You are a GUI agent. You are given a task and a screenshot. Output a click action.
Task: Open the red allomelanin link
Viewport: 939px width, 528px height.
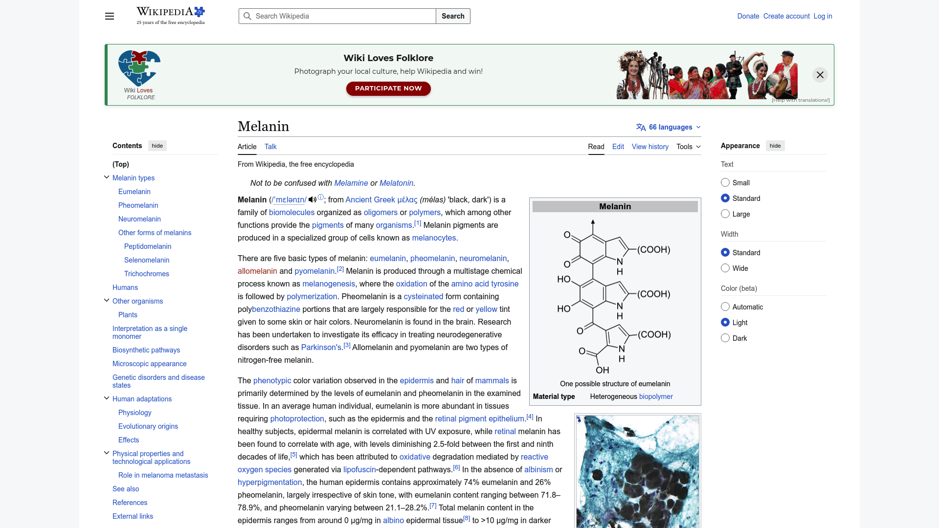pyautogui.click(x=257, y=271)
